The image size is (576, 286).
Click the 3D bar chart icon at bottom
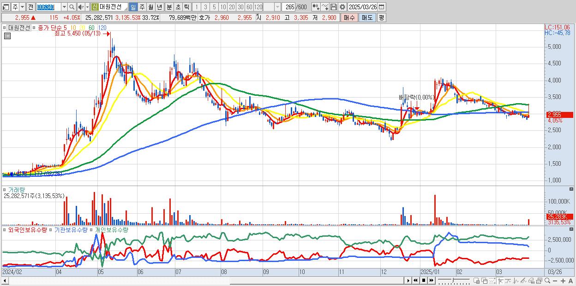[531, 280]
